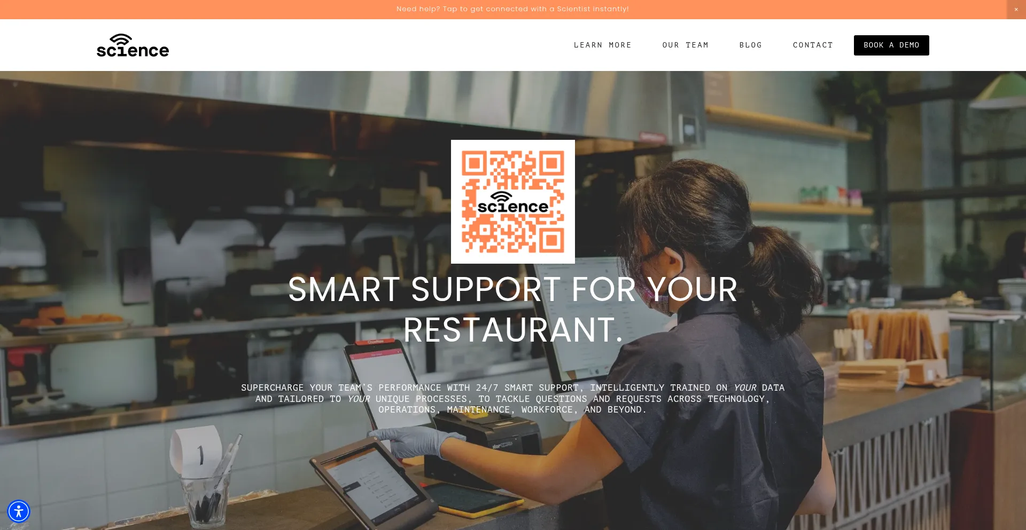The height and width of the screenshot is (530, 1026).
Task: Dismiss the orange help banner
Action: click(x=1016, y=9)
